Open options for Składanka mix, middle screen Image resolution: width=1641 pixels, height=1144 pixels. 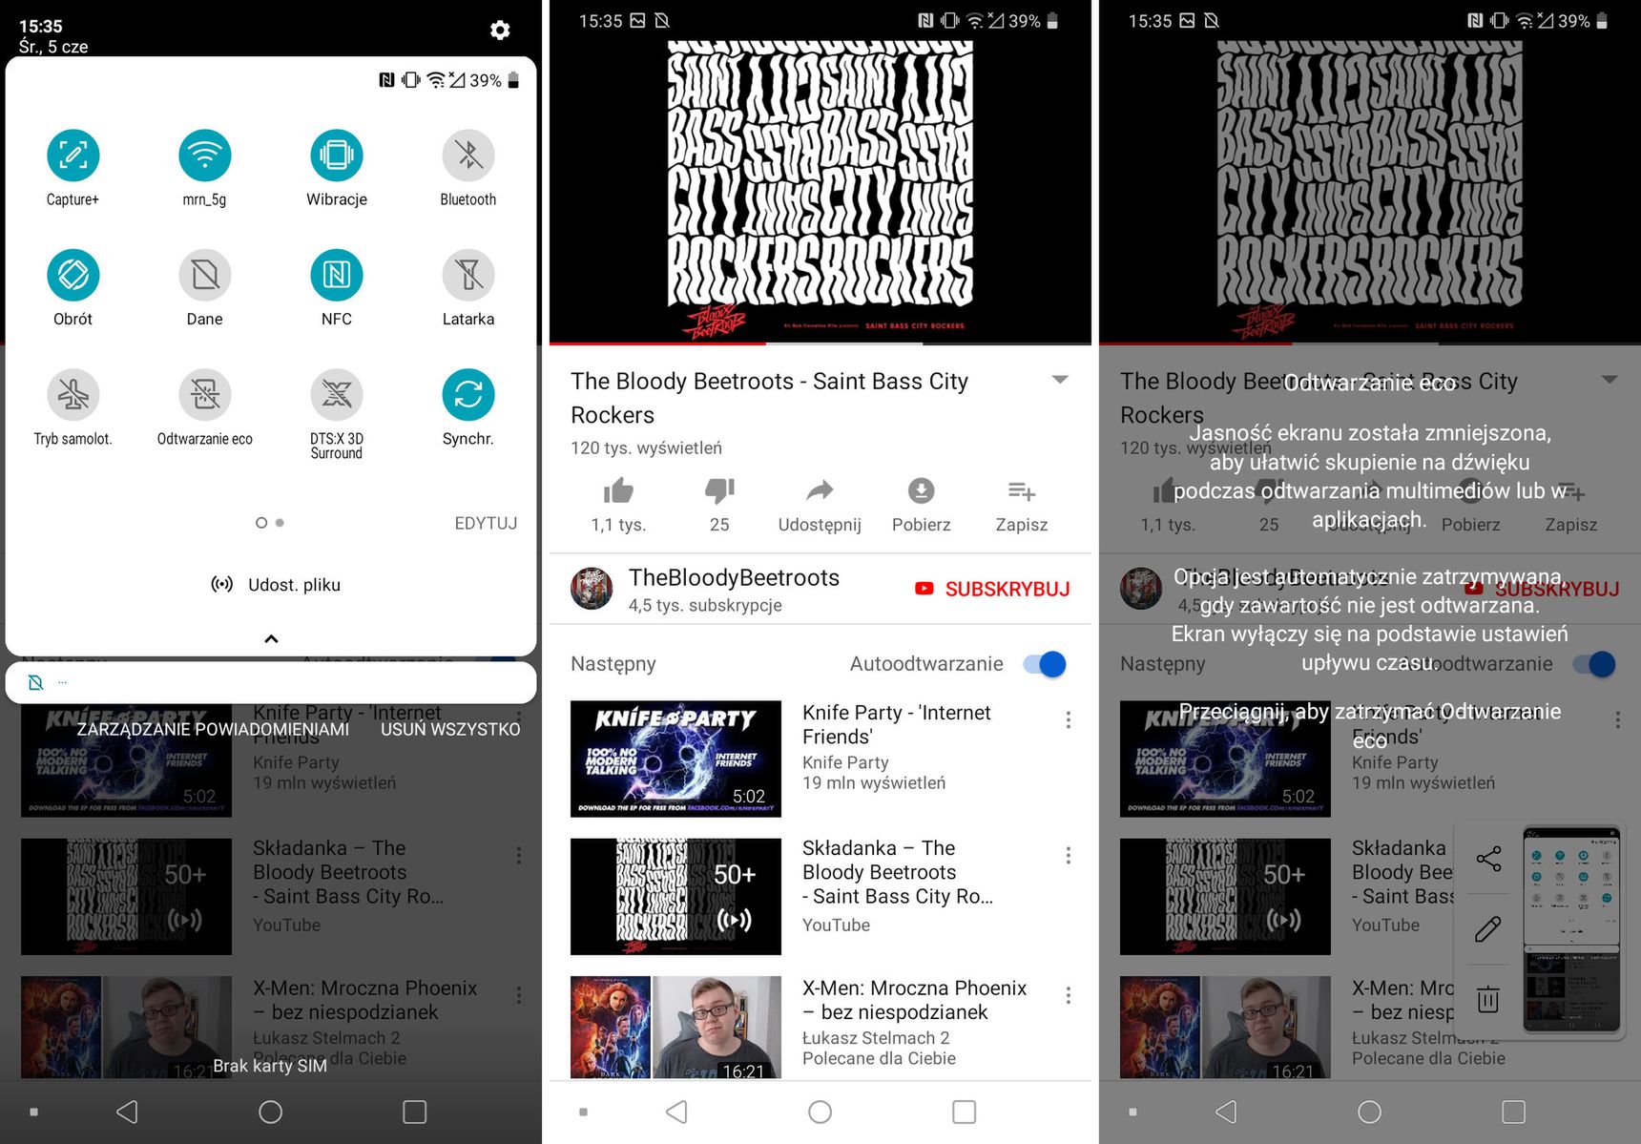tap(1069, 856)
